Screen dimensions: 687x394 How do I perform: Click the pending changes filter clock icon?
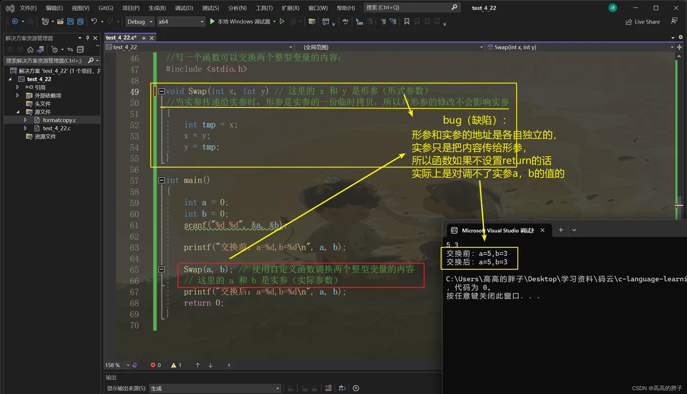54,50
